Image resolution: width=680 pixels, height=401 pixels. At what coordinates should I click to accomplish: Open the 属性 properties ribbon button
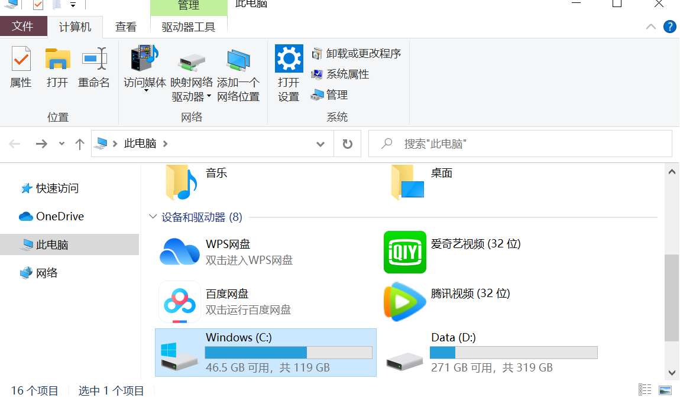21,67
